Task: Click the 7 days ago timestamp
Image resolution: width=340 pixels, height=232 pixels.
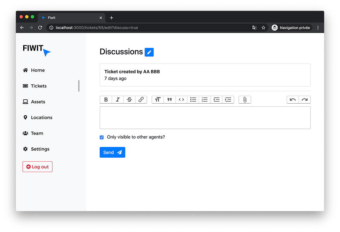Action: [x=116, y=78]
